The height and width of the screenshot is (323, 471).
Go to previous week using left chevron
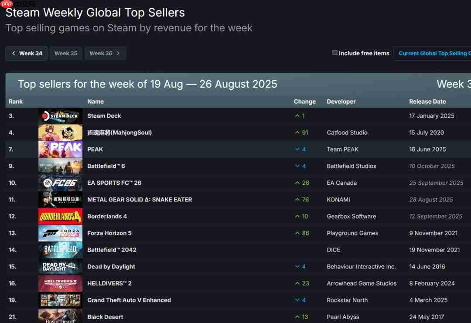click(x=14, y=53)
